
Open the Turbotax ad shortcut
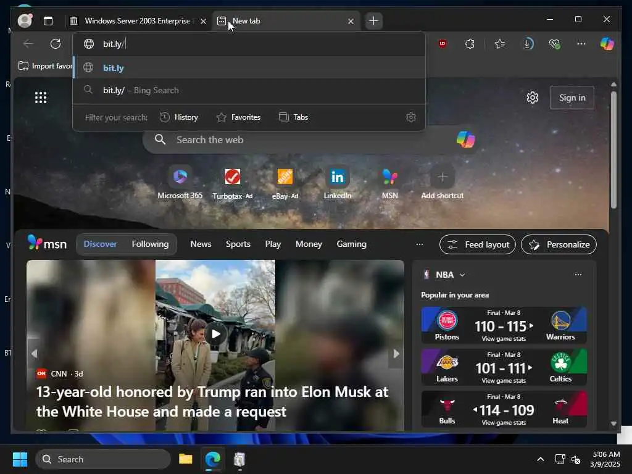232,183
